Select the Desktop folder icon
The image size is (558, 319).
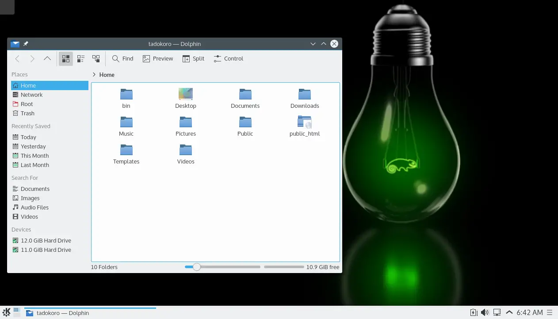[x=186, y=94]
